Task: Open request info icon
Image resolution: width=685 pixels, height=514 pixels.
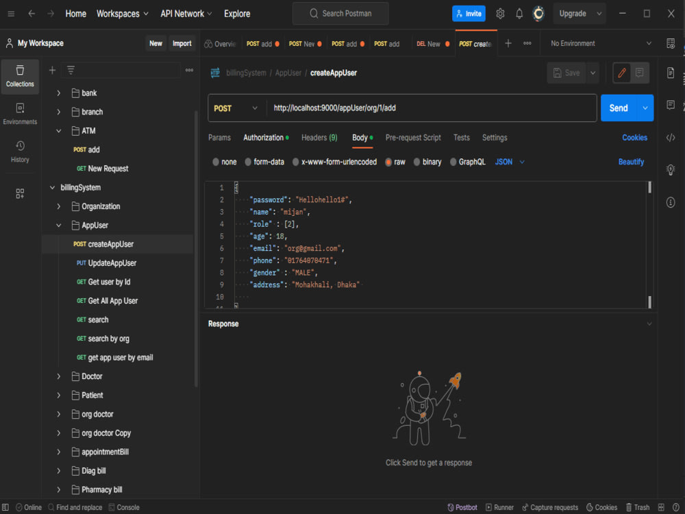Action: 671,202
